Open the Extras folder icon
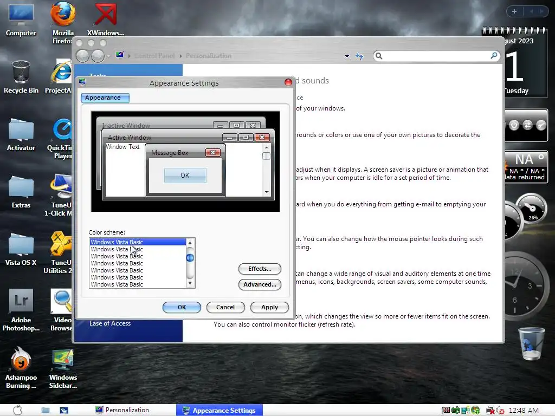 point(21,192)
